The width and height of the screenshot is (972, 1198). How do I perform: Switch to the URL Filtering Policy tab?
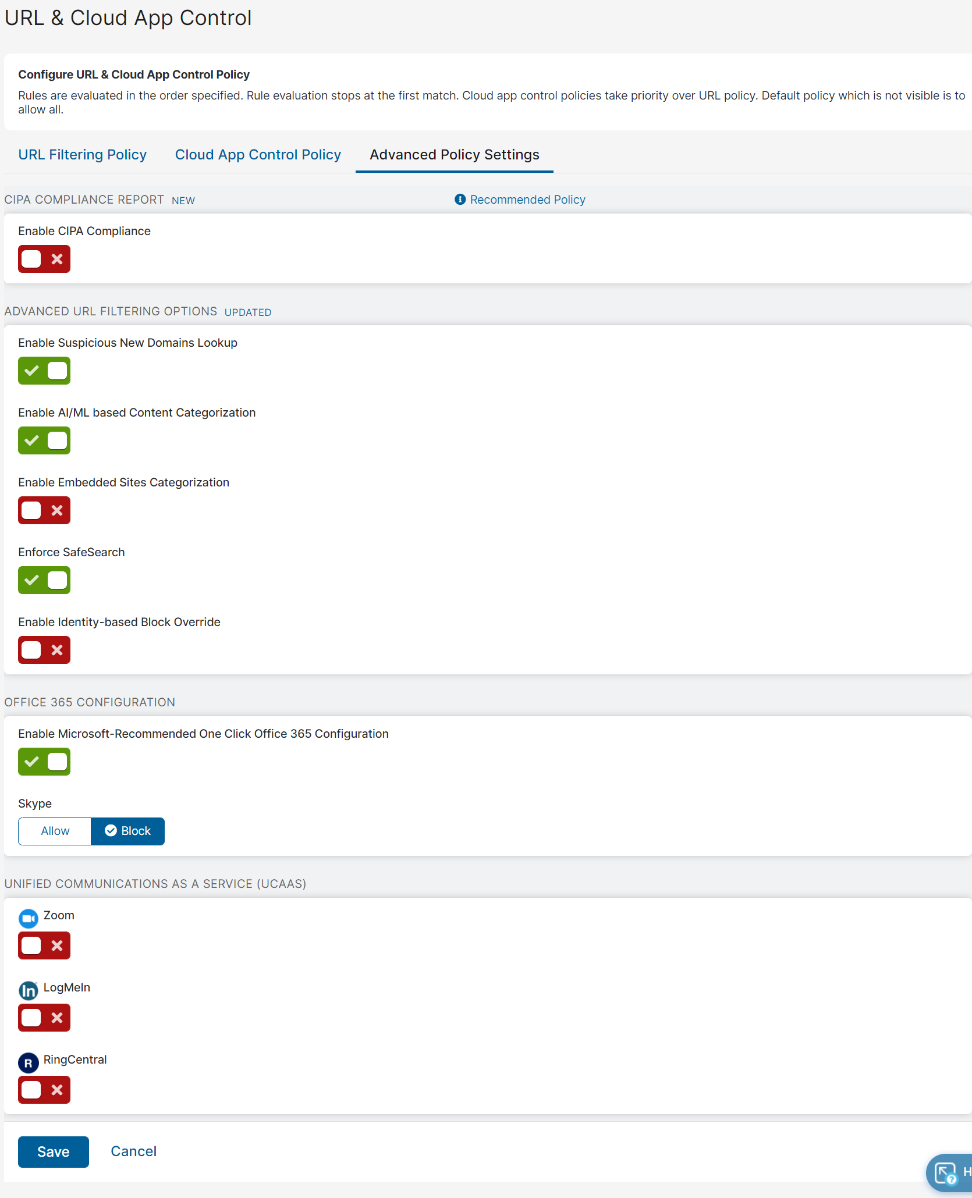click(x=82, y=155)
